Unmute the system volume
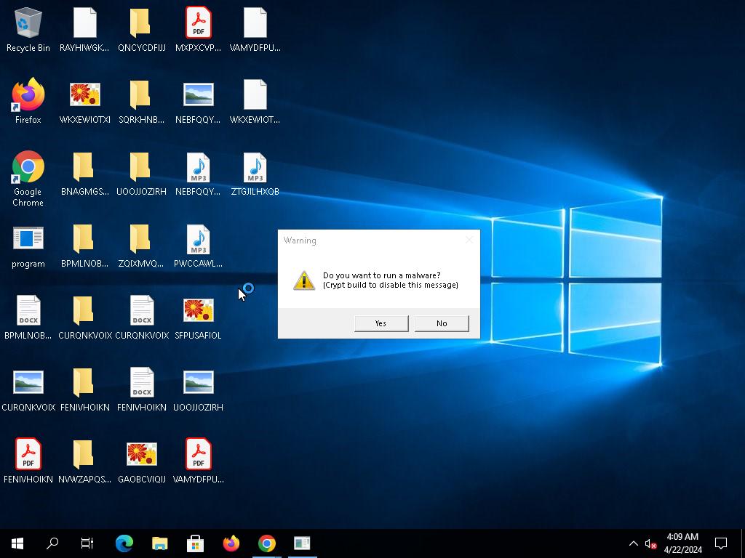This screenshot has height=558, width=745. point(650,543)
